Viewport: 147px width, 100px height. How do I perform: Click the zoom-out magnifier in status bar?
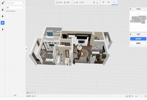[132, 96]
